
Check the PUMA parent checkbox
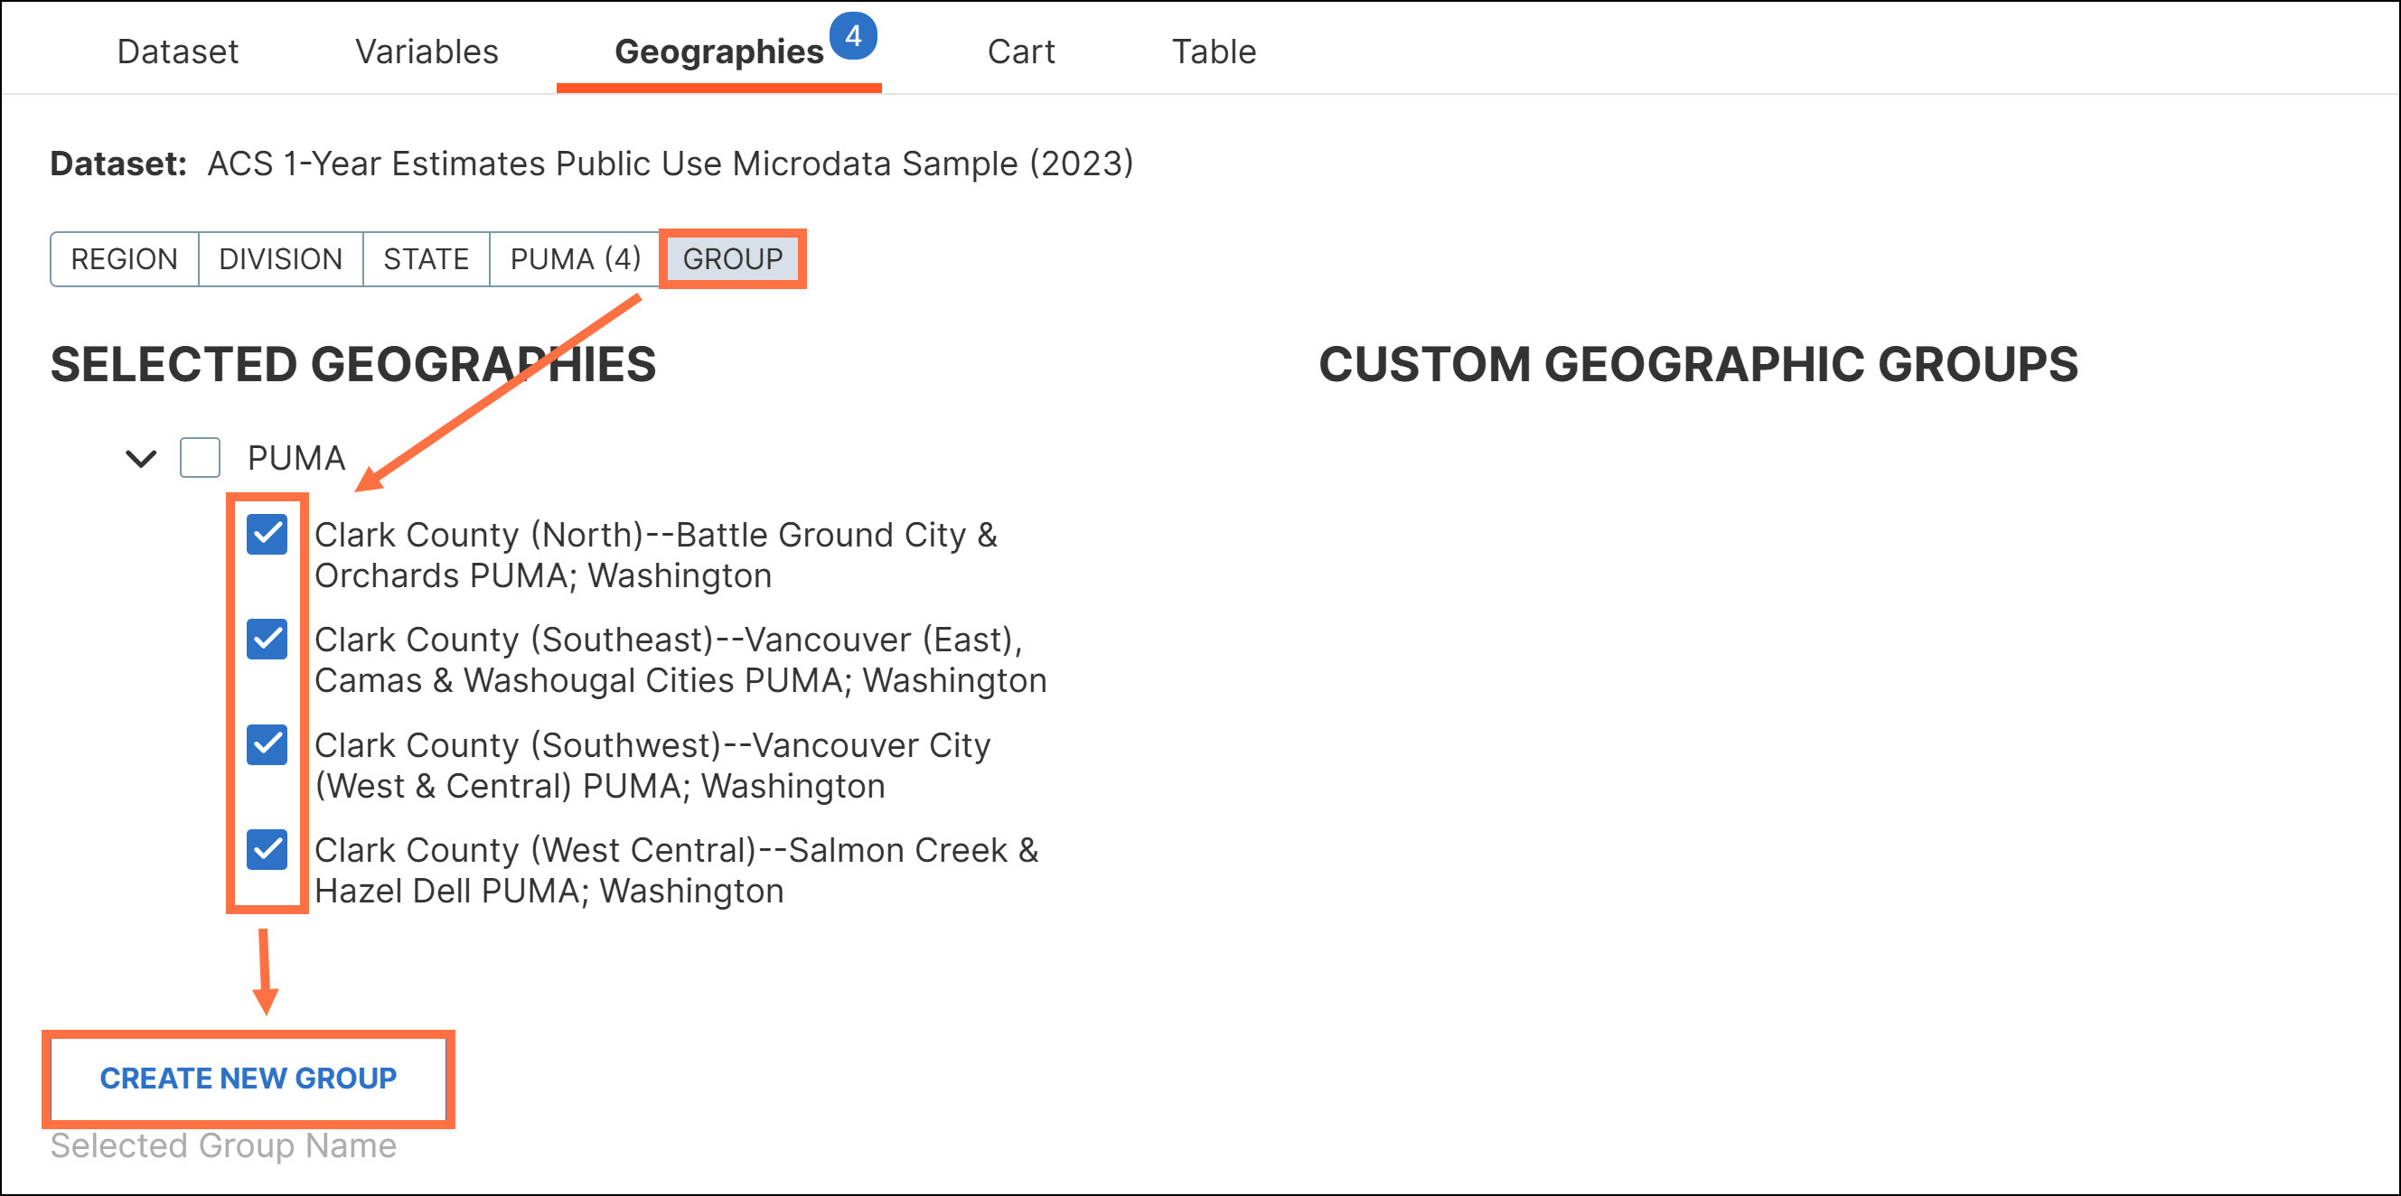[200, 458]
